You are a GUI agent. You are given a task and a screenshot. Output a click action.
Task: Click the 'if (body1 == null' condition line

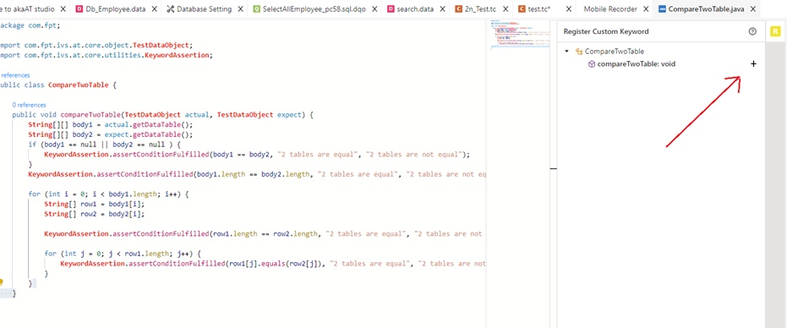coord(104,145)
